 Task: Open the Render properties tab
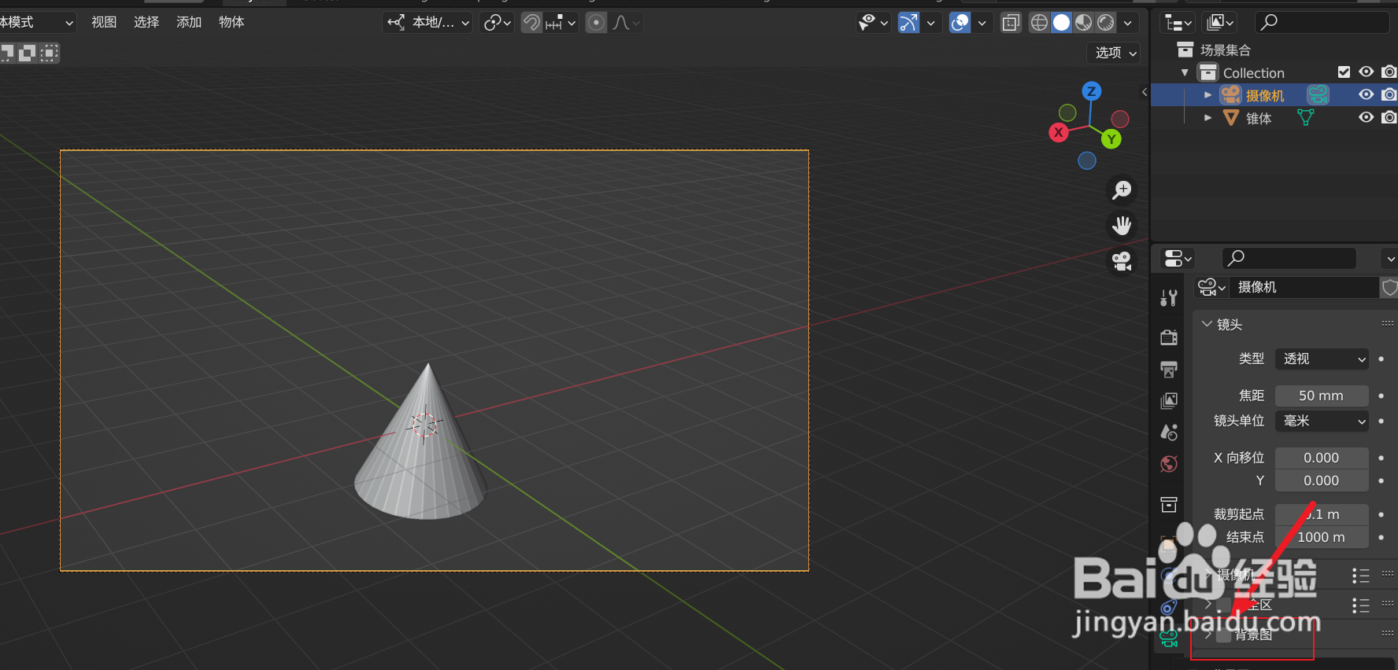coord(1169,337)
